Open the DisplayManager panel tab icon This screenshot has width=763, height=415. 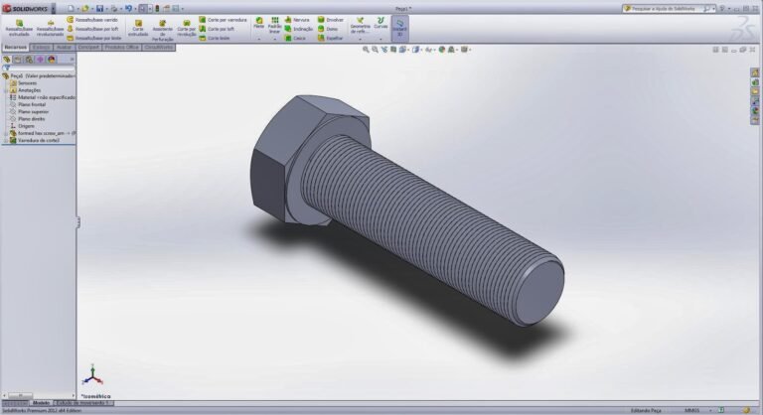(x=51, y=59)
